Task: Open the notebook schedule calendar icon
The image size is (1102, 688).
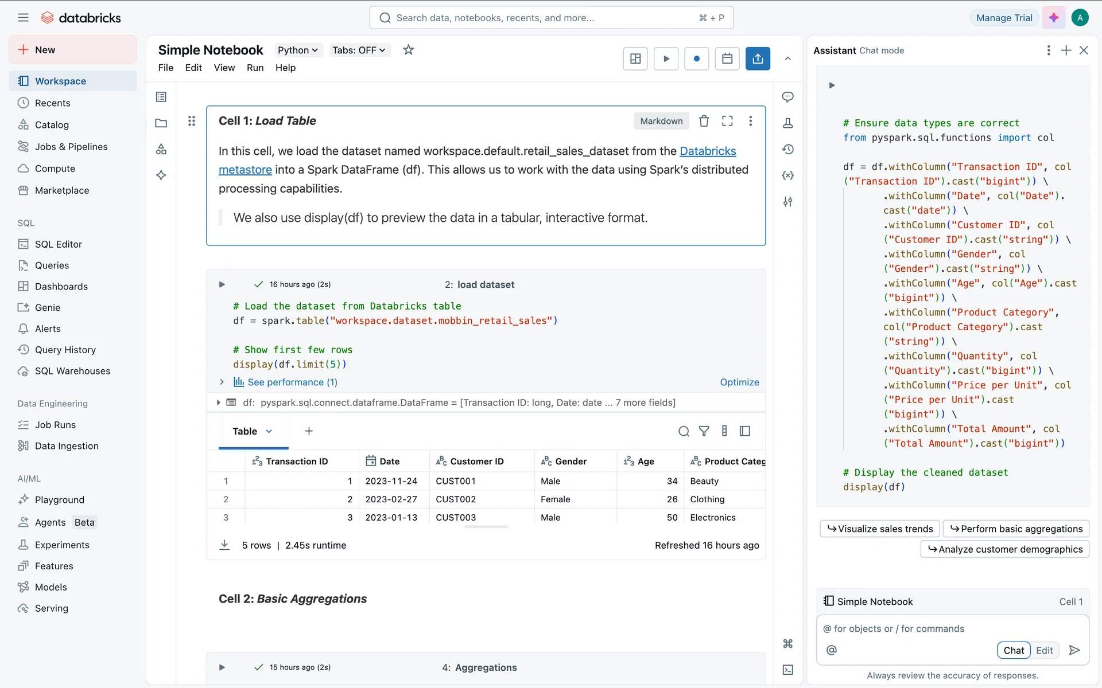Action: click(727, 58)
